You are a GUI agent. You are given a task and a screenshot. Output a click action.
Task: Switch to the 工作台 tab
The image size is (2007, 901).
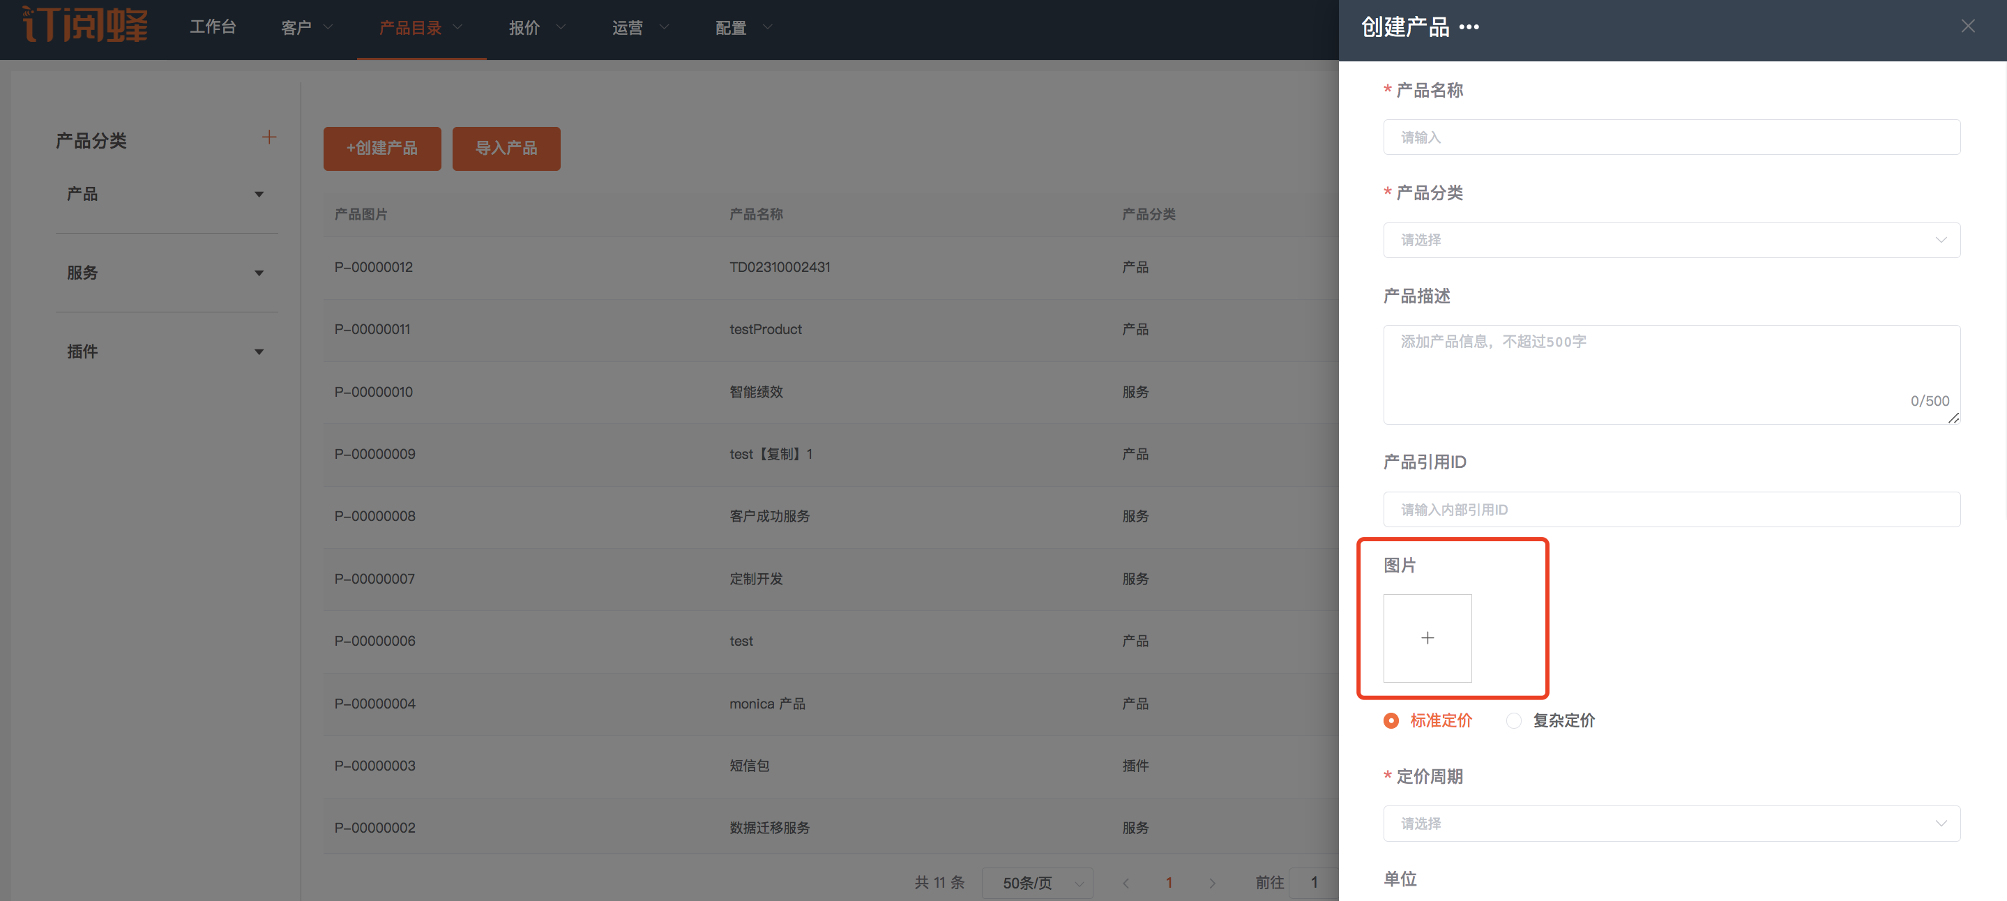(x=213, y=27)
